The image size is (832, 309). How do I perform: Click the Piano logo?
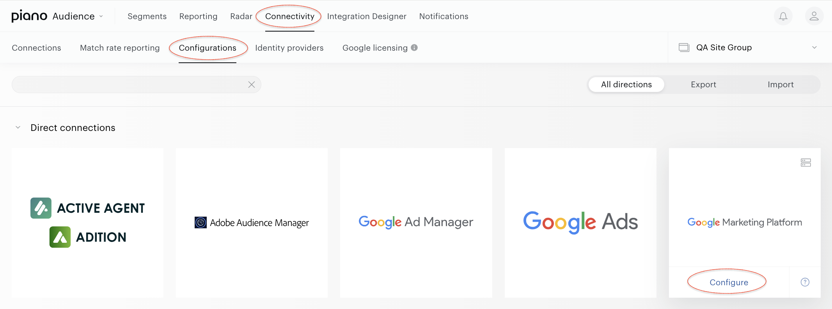[x=29, y=16]
